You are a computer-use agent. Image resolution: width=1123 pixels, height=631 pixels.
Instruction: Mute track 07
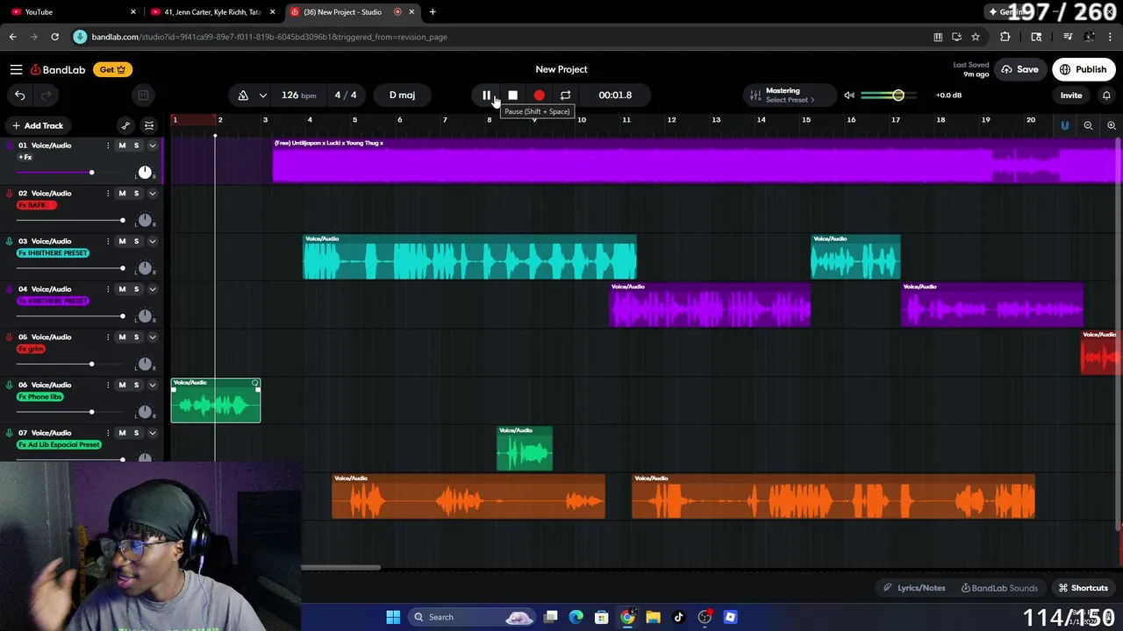pos(122,433)
